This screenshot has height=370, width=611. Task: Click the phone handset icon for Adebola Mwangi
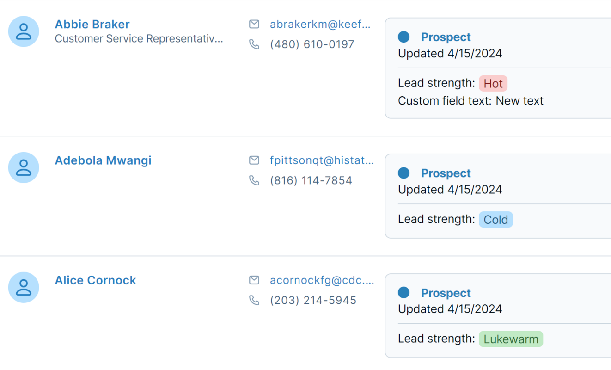(x=255, y=180)
